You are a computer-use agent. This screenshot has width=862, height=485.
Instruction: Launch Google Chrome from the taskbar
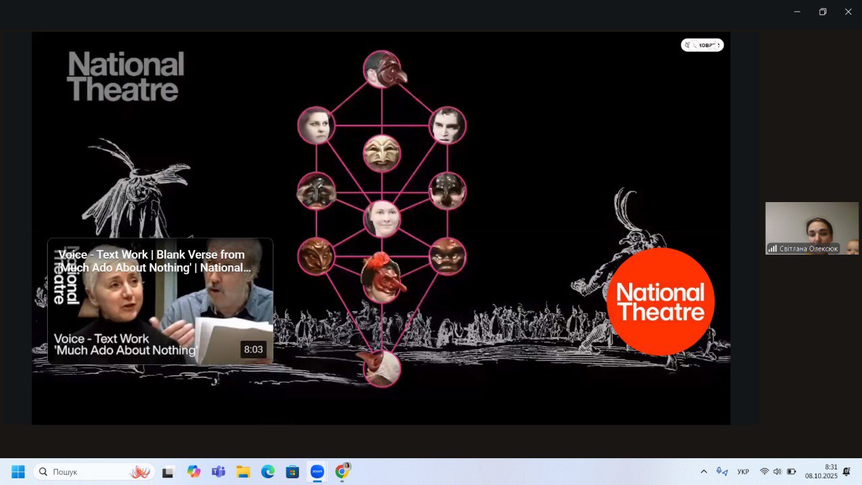[x=341, y=472]
